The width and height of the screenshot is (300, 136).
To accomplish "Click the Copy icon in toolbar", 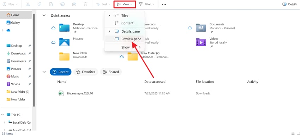I will click(40, 4).
